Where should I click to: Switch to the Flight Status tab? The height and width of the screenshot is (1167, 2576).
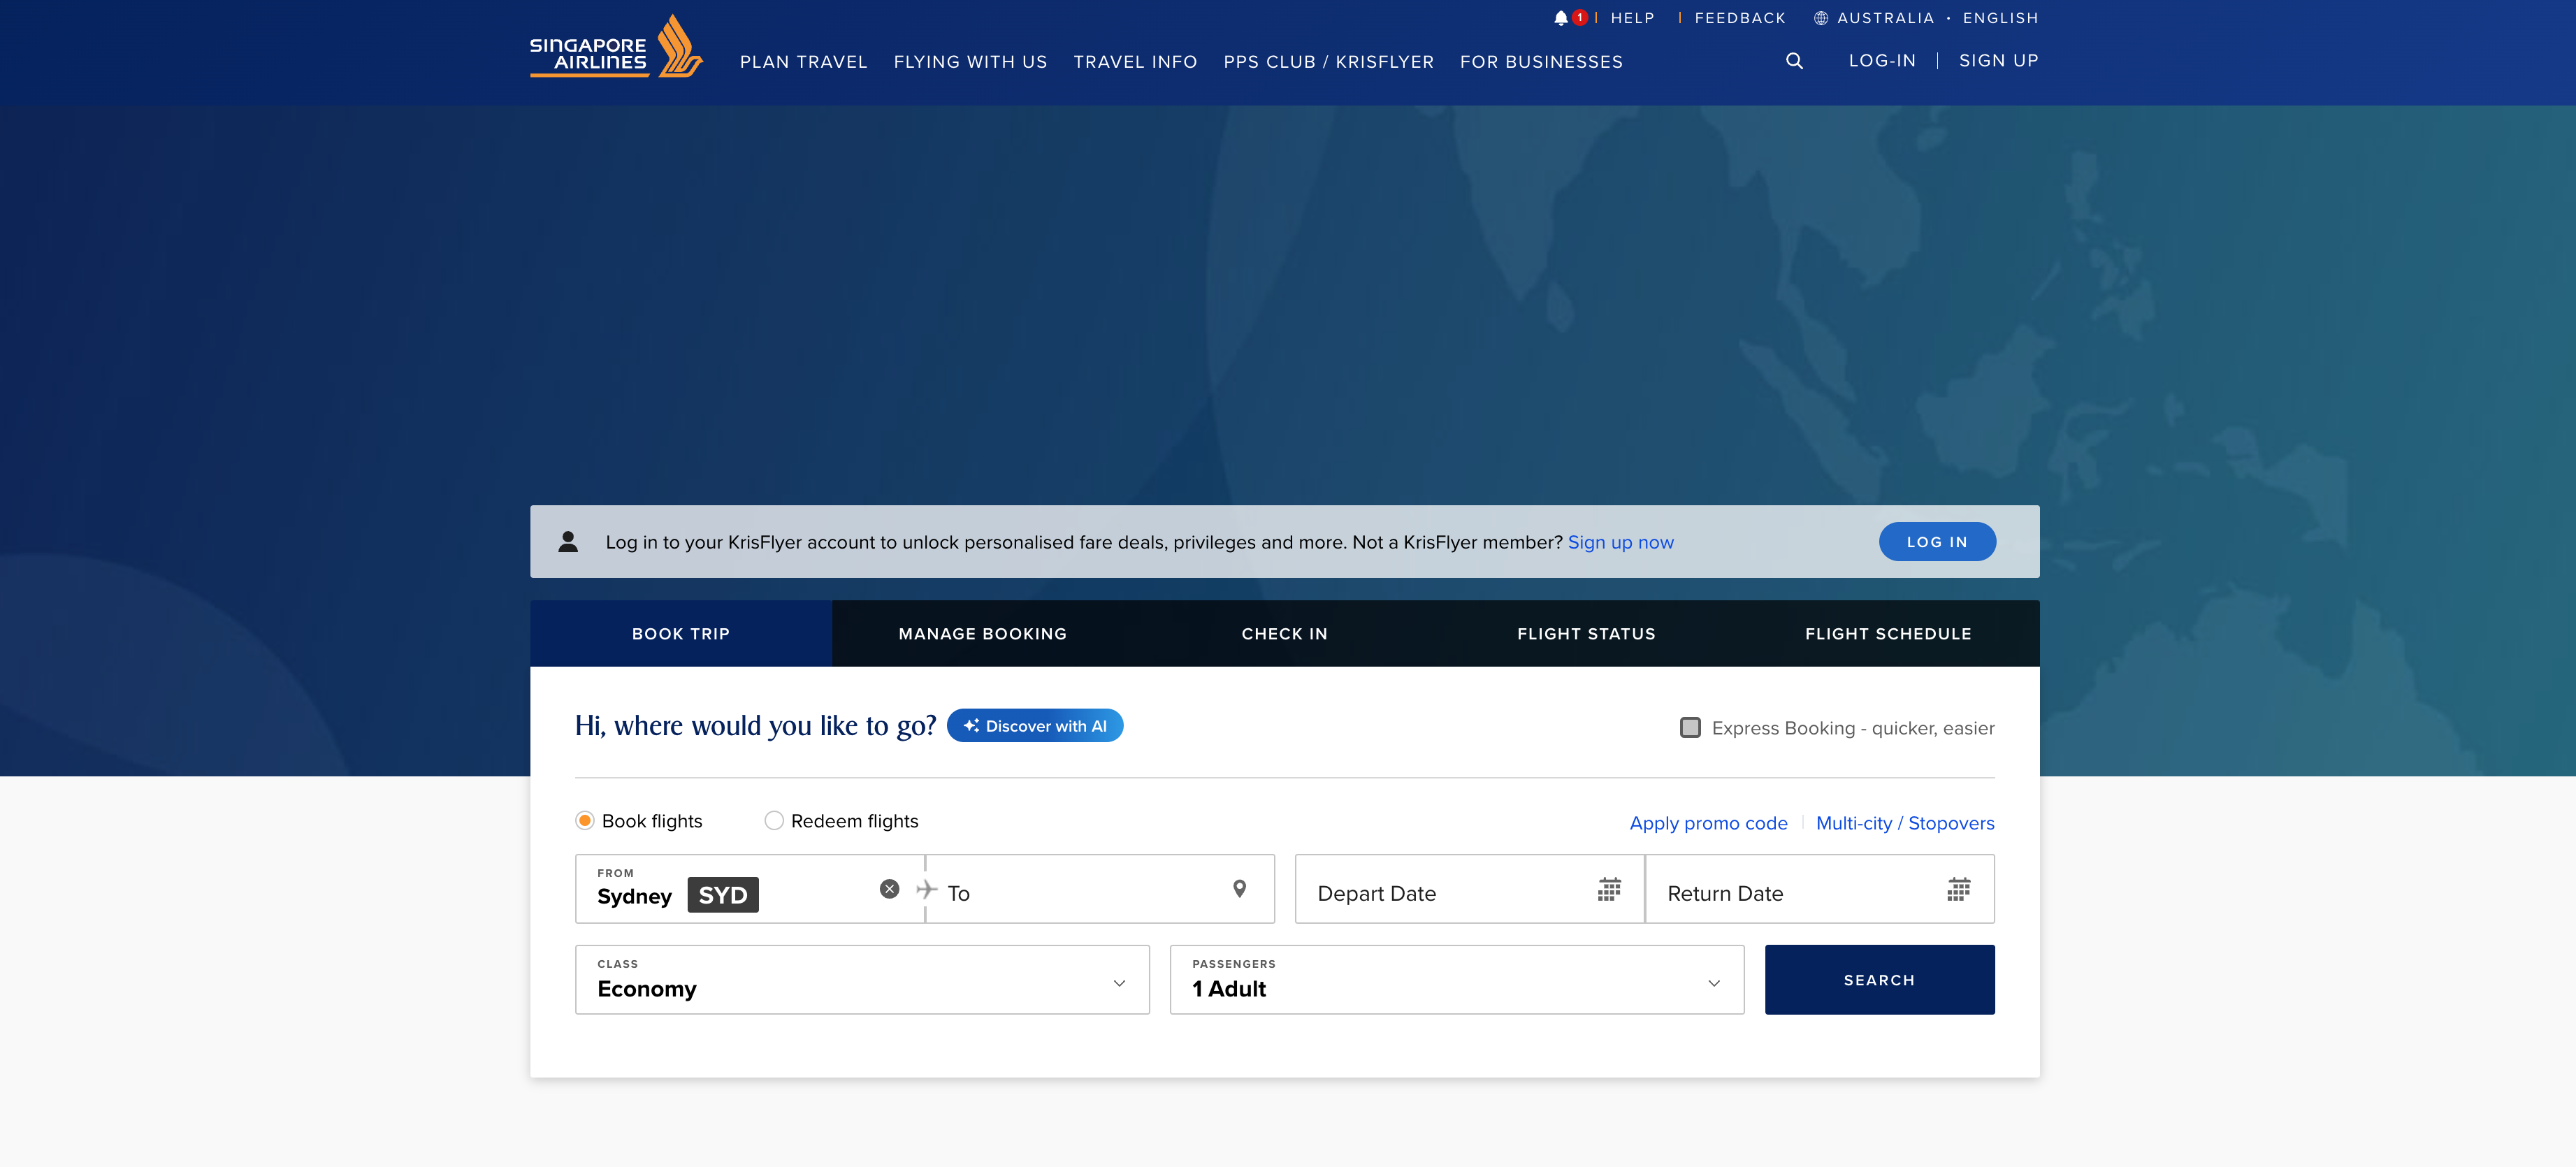(1587, 634)
